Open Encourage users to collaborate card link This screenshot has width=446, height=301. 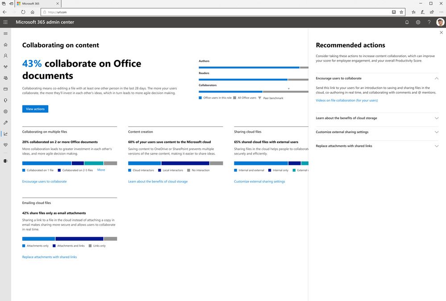pos(44,181)
